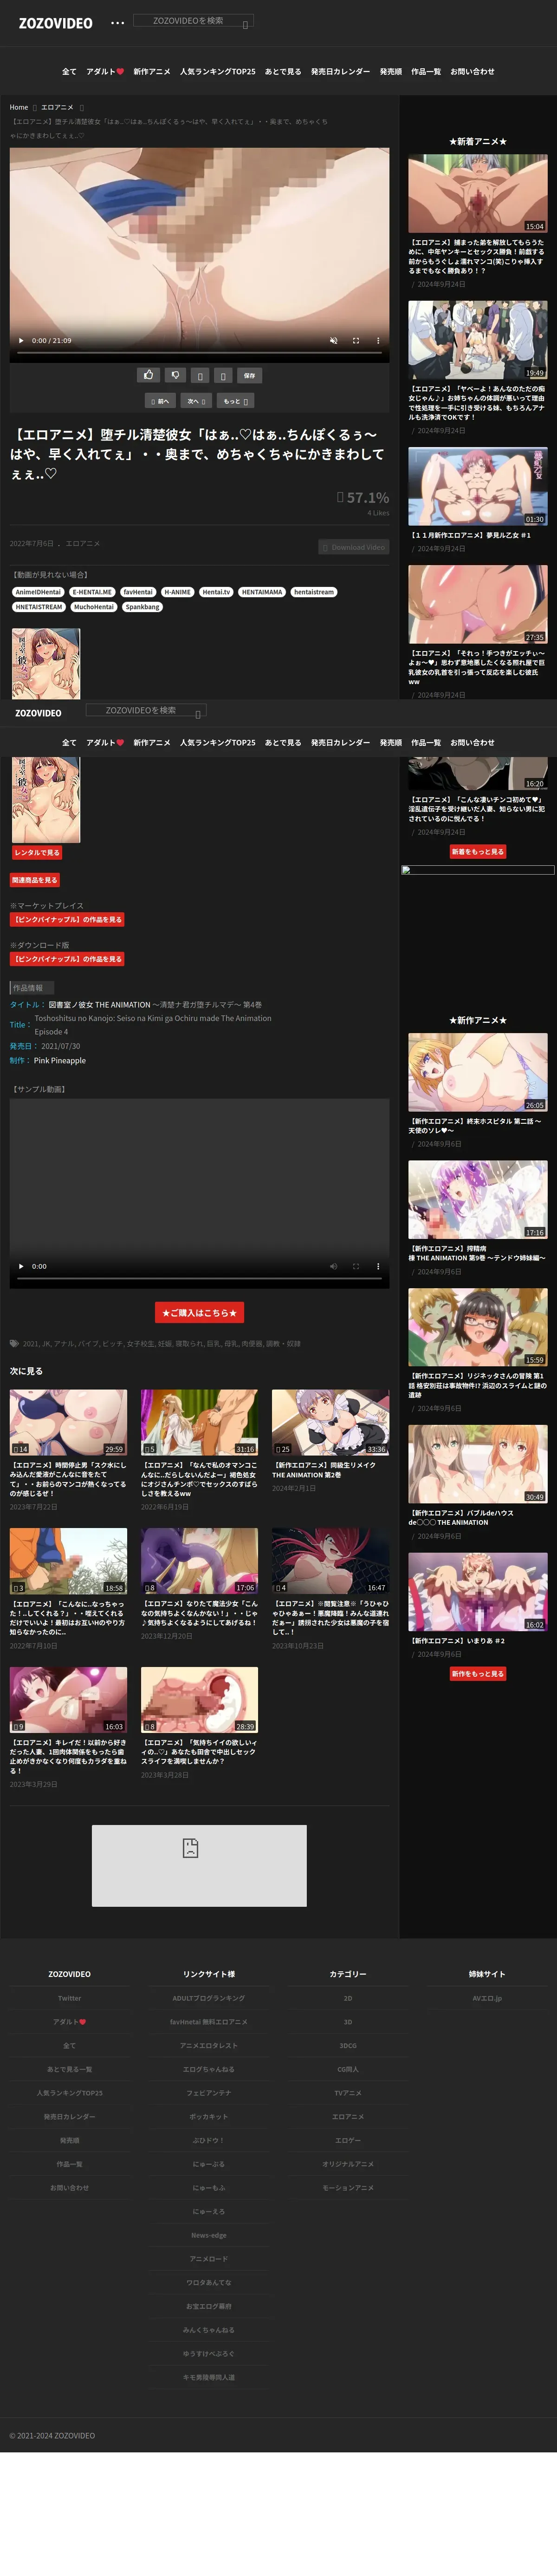The width and height of the screenshot is (557, 2576).
Task: Open the three-dots menu beside logo
Action: point(118,22)
